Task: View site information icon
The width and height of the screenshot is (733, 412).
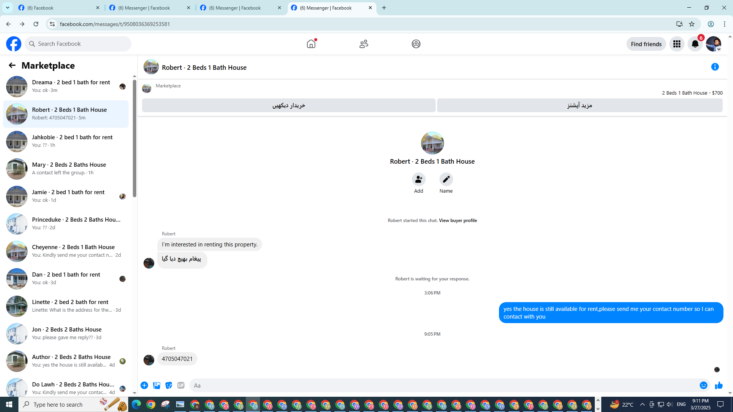Action: [52, 24]
